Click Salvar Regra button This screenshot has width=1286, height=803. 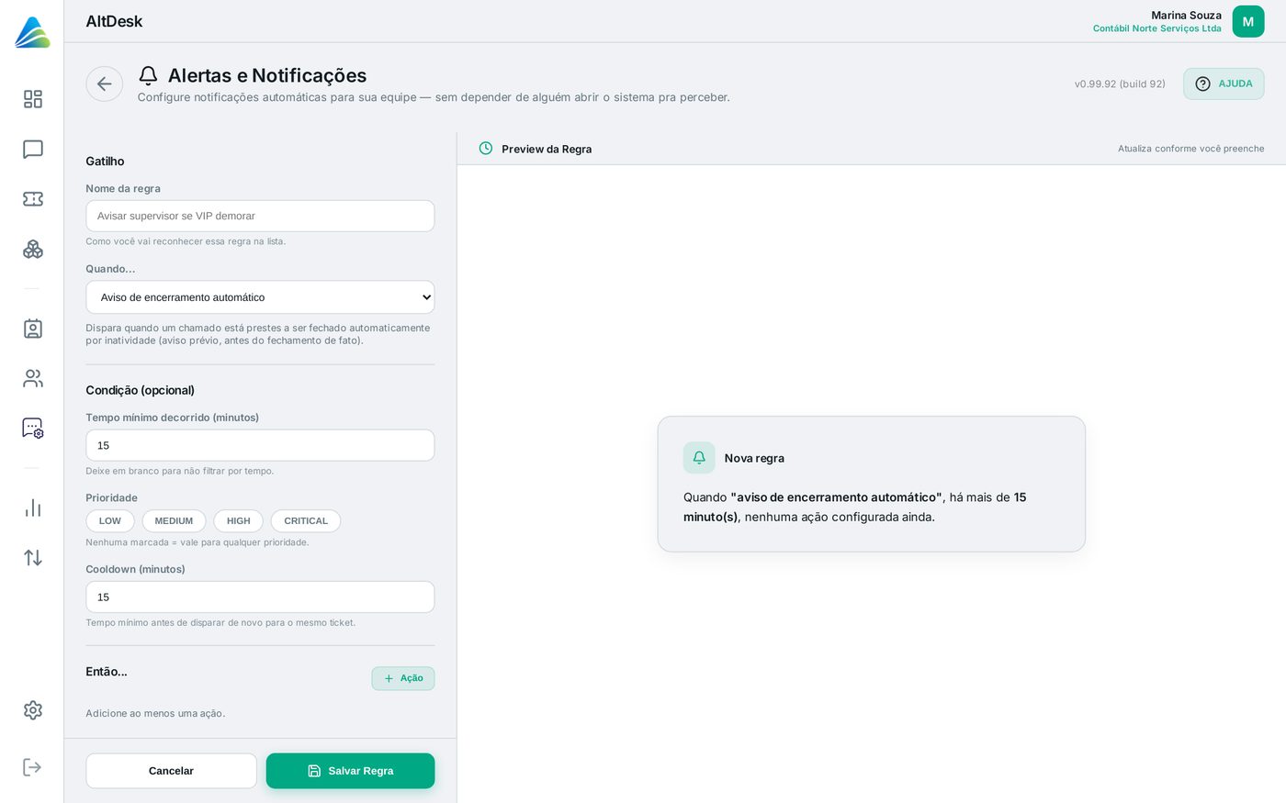click(x=351, y=771)
